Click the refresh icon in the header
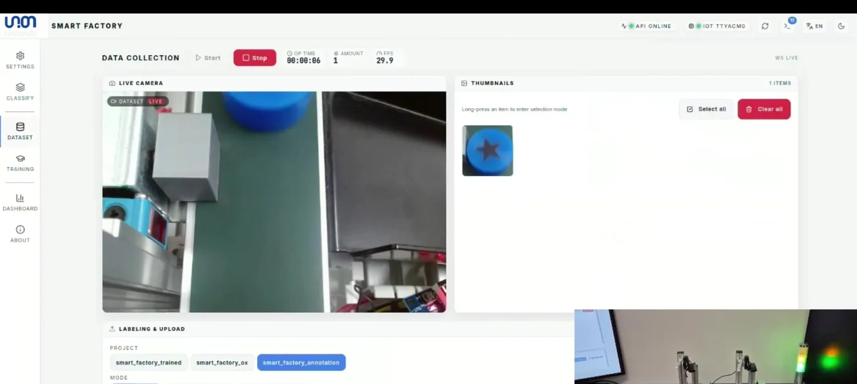The image size is (857, 384). [x=765, y=26]
